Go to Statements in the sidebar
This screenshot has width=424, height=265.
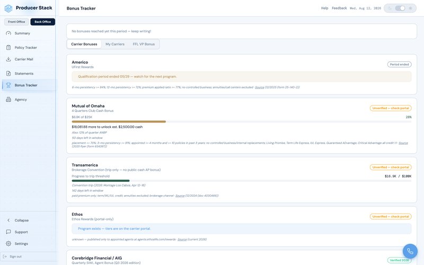24,73
